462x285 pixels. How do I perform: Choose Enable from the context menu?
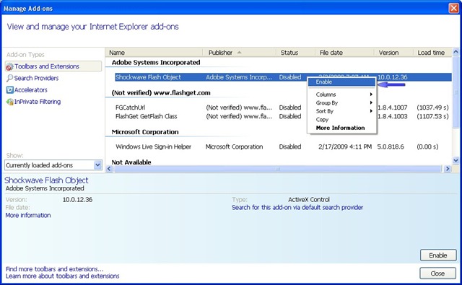[x=341, y=82]
